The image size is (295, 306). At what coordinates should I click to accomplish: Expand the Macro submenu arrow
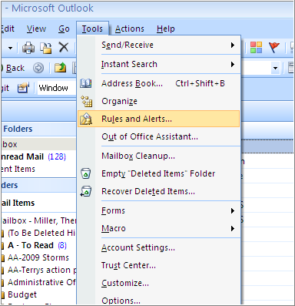[233, 228]
